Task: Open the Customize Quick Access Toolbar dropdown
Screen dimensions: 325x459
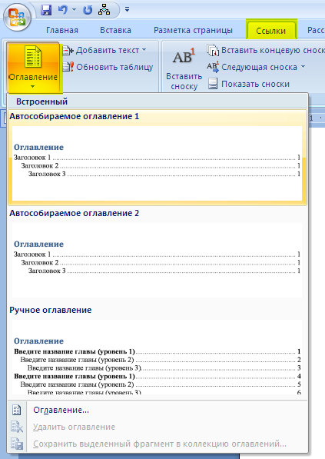Action: pos(127,10)
